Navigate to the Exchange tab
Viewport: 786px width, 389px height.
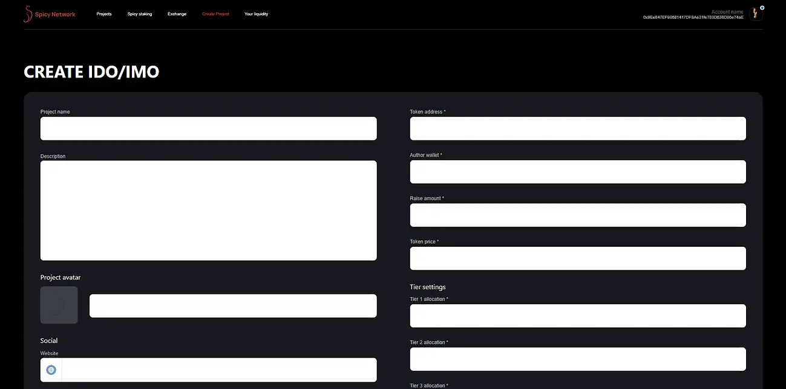pyautogui.click(x=177, y=14)
